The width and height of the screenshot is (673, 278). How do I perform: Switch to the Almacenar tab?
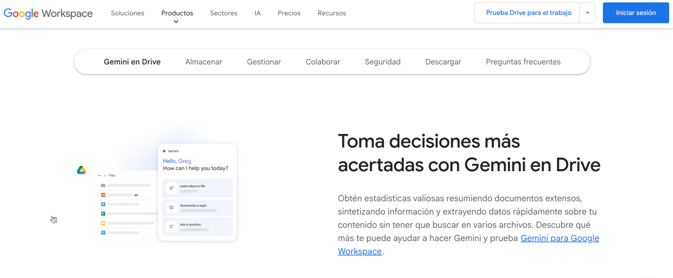click(204, 62)
